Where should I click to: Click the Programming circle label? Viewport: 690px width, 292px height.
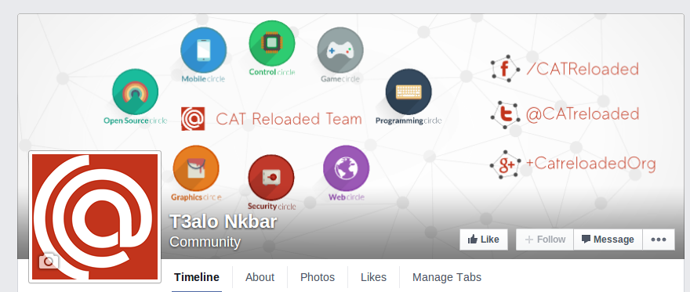pos(409,121)
